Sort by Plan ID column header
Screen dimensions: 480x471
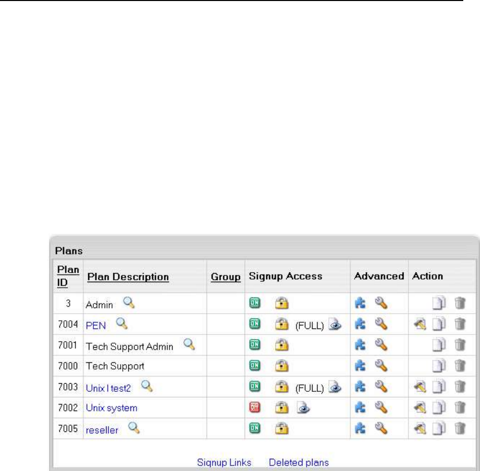pos(68,276)
